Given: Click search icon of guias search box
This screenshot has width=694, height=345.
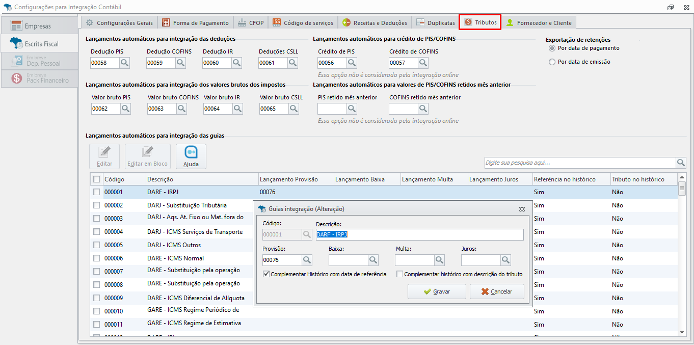Looking at the screenshot, I should coord(681,163).
